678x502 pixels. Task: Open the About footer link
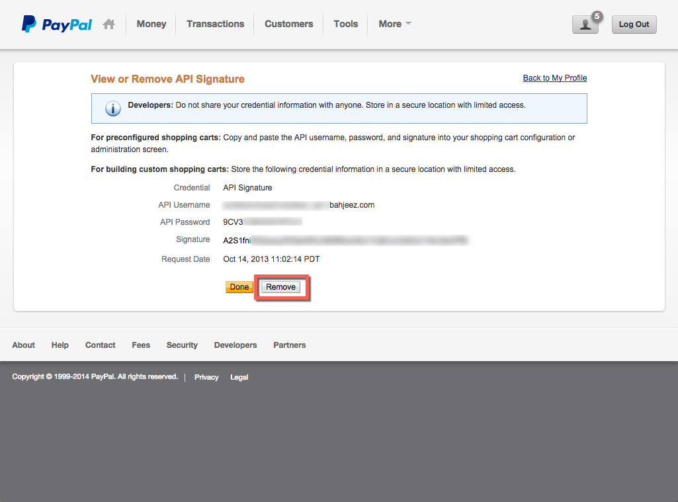tap(23, 345)
